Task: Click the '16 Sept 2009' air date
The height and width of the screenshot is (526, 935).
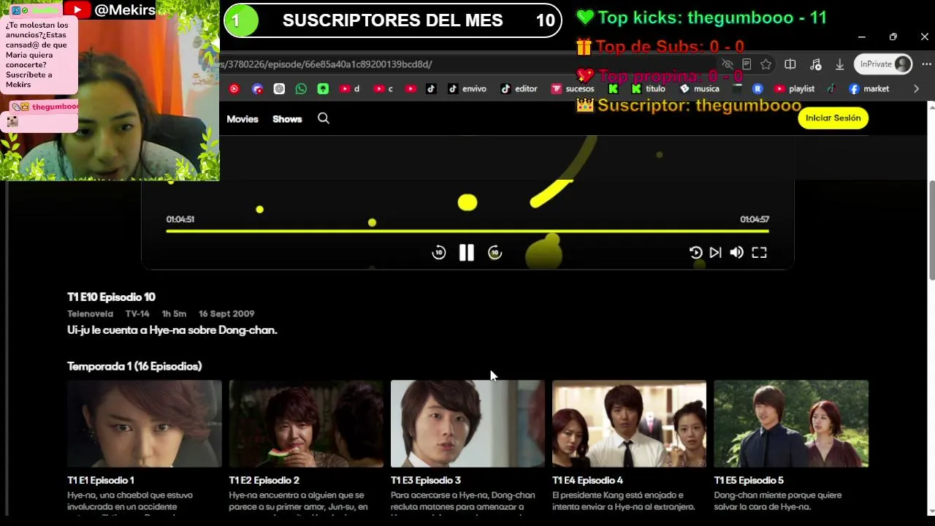Action: tap(226, 314)
